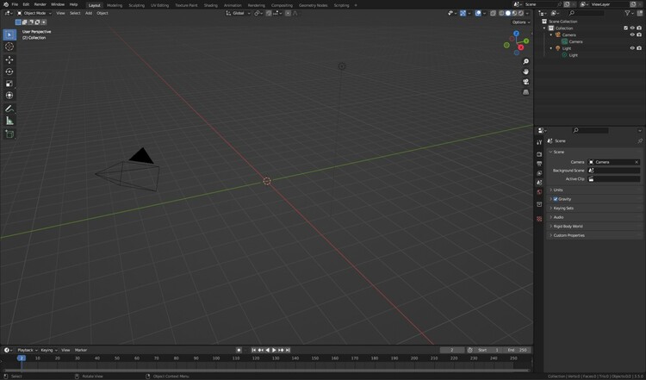Viewport: 646px width, 380px height.
Task: Select the Scale tool
Action: click(9, 84)
